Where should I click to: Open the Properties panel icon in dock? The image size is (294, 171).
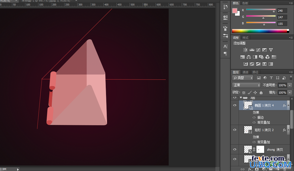point(225,17)
